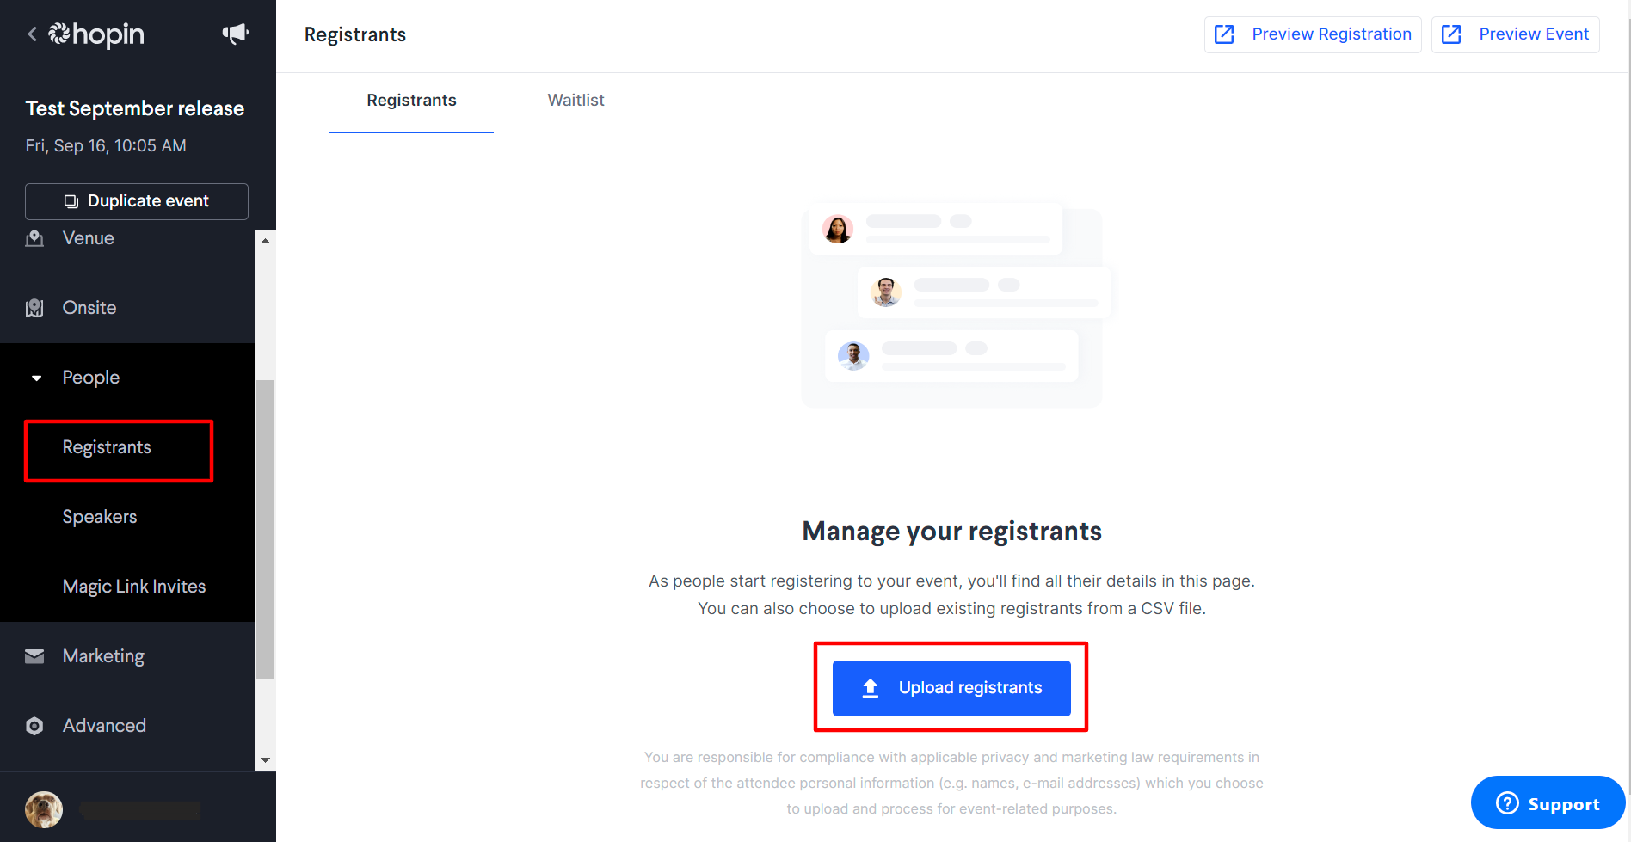1631x842 pixels.
Task: Click the sidebar scroll down arrow
Action: (265, 760)
